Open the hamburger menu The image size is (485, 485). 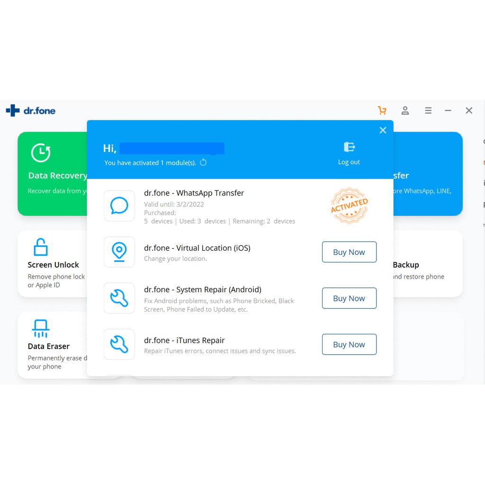click(x=428, y=110)
